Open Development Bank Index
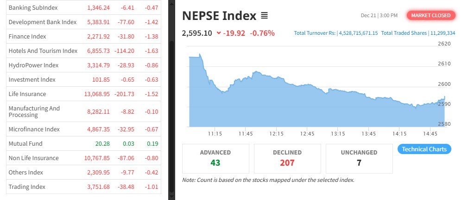462x200 pixels. (42, 22)
